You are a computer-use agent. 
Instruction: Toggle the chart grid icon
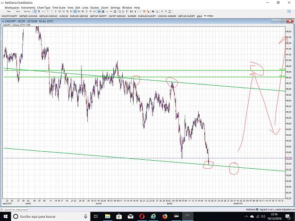point(103,11)
